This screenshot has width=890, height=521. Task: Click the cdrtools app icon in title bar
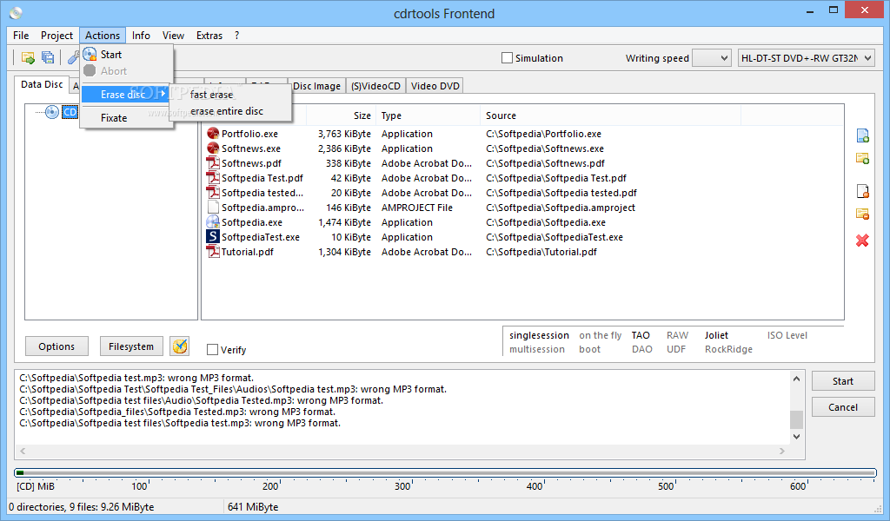16,12
